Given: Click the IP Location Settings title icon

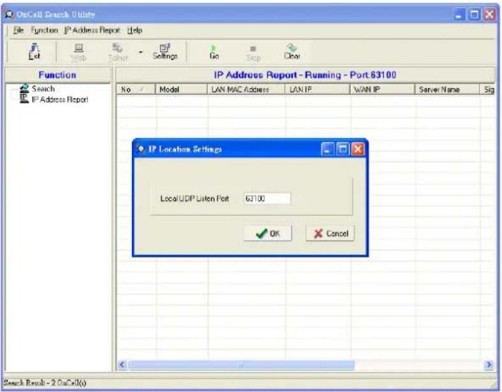Looking at the screenshot, I should pos(140,149).
